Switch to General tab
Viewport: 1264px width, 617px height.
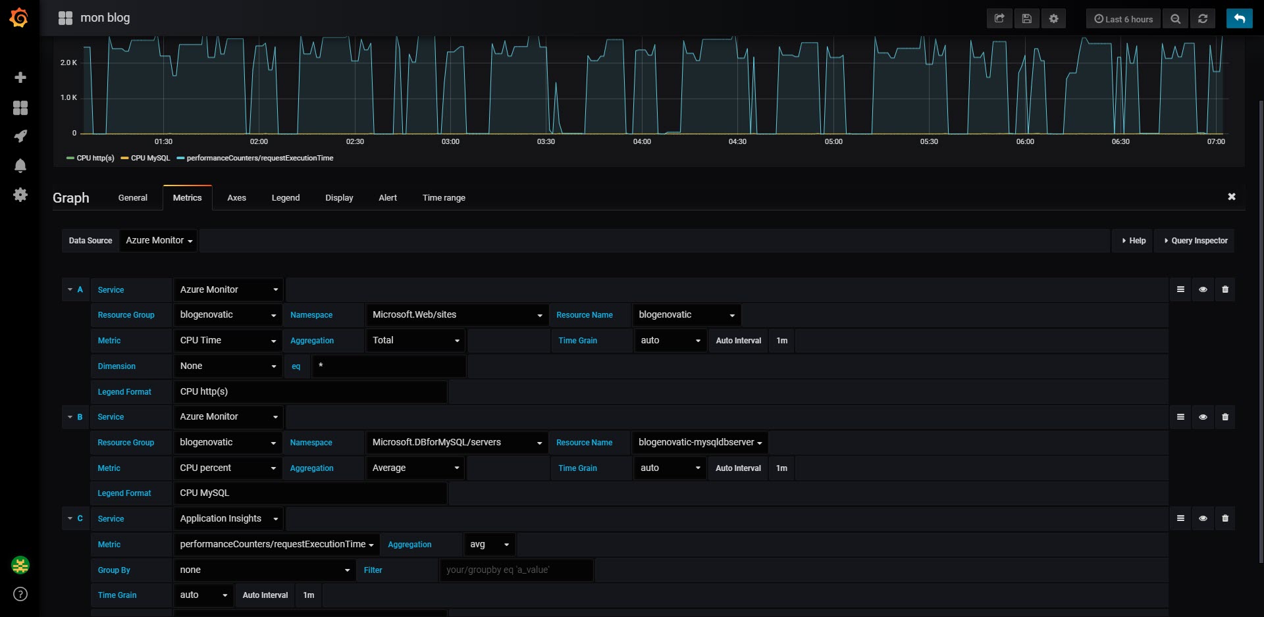click(133, 198)
